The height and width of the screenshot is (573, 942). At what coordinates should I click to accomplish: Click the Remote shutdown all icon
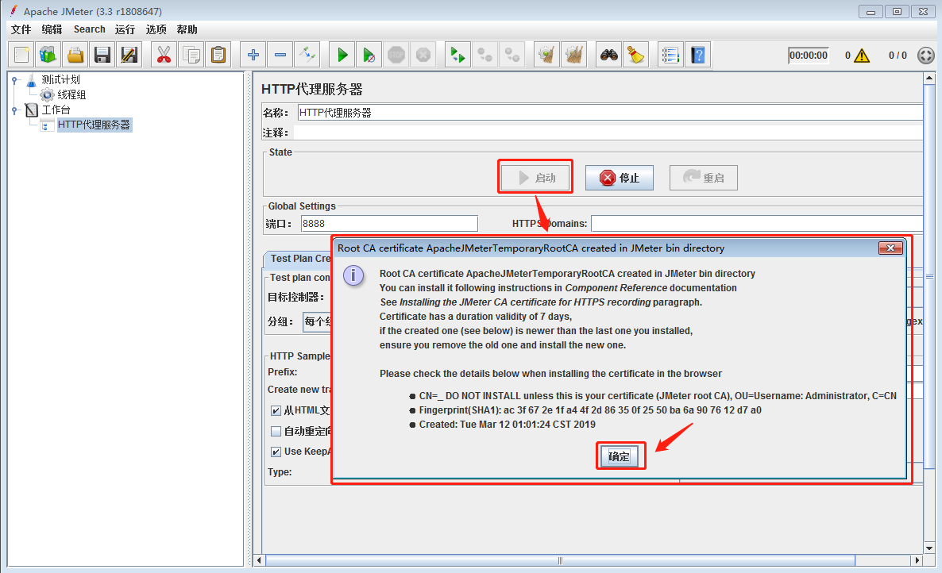[x=512, y=56]
